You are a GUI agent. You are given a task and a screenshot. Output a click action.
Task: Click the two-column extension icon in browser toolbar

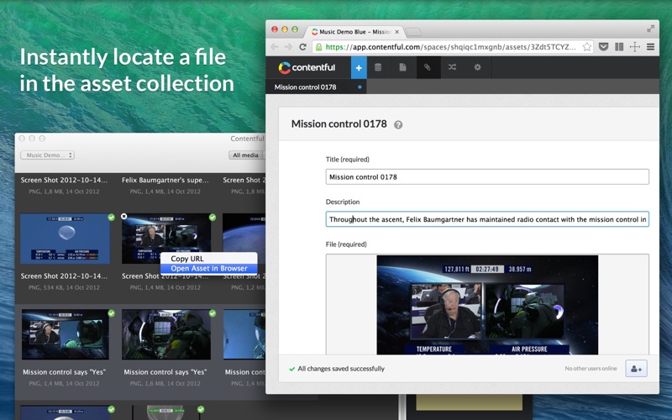tap(619, 47)
